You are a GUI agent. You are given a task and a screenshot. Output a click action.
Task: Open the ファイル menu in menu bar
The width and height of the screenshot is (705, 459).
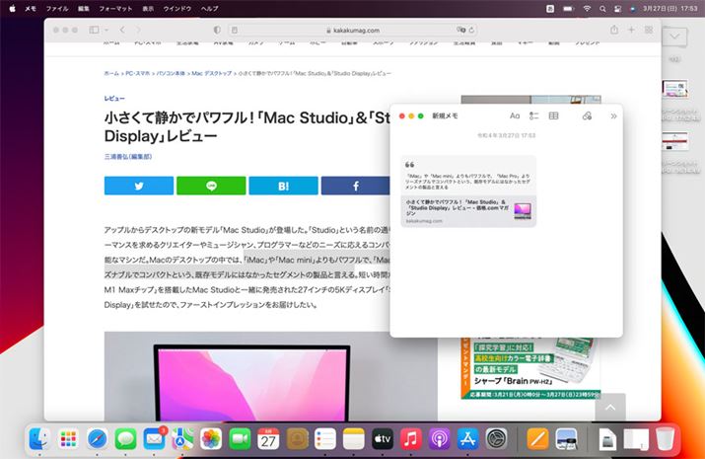click(x=57, y=8)
